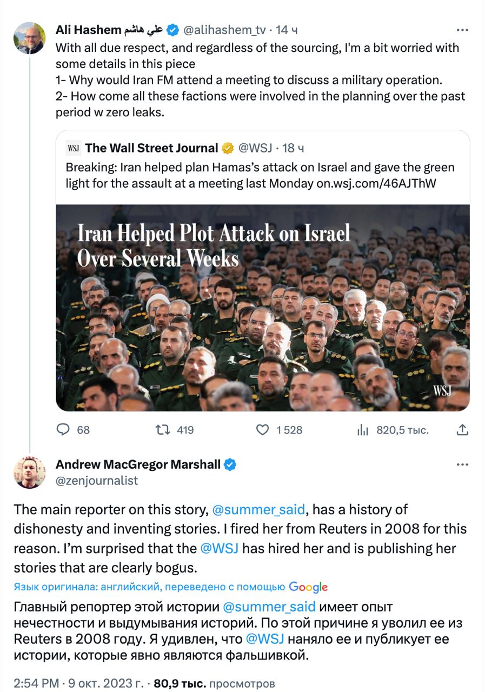Click the retweet icon showing 419

pyautogui.click(x=162, y=430)
